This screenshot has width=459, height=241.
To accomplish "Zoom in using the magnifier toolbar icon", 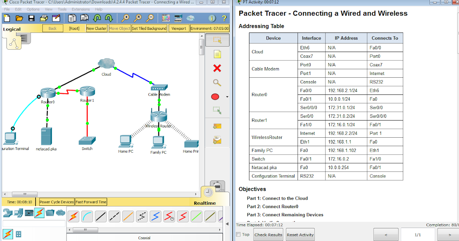I will click(x=125, y=18).
